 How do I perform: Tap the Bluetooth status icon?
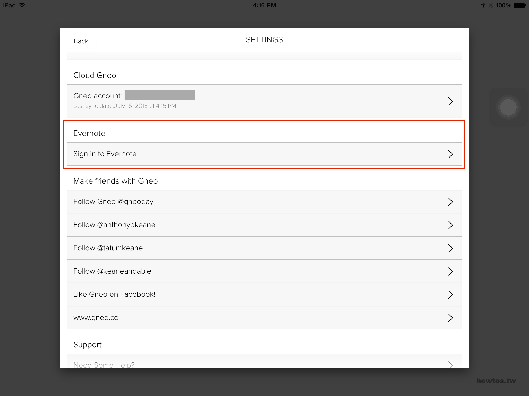point(491,5)
